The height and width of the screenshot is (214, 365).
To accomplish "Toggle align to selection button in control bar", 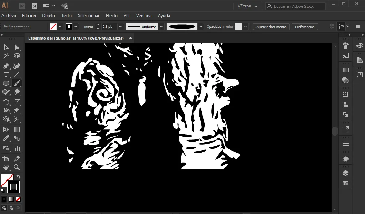I will click(x=341, y=26).
